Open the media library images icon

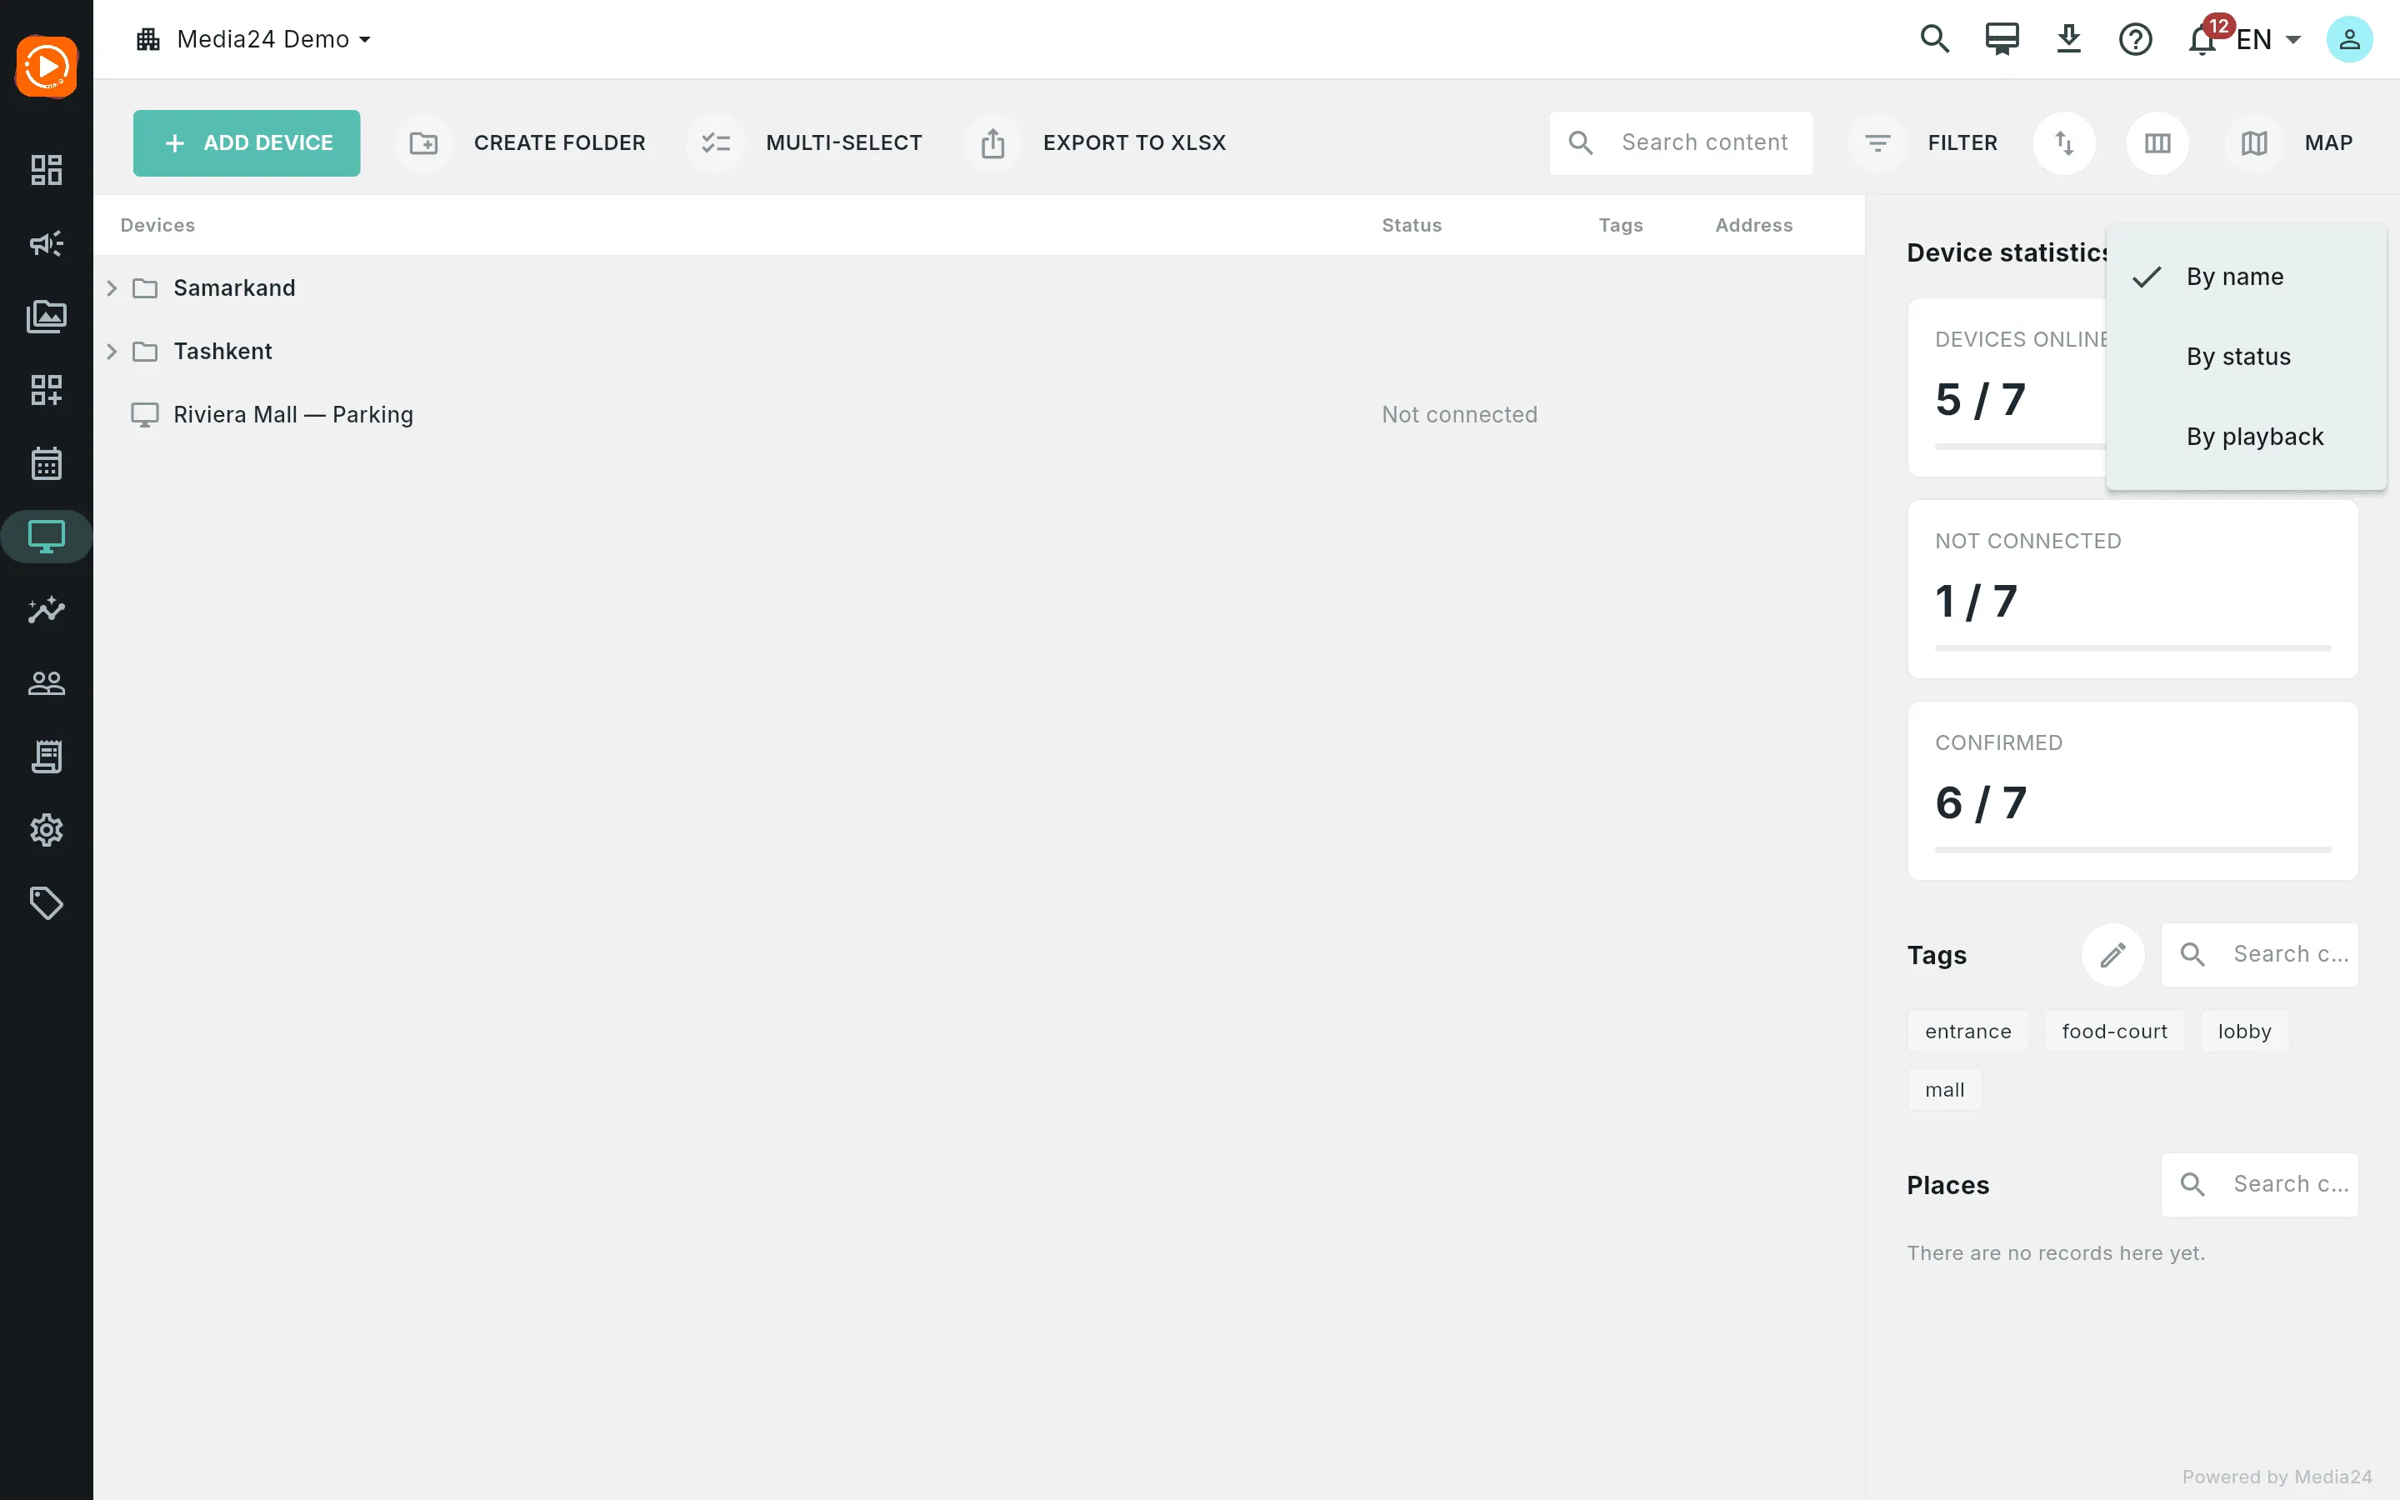click(47, 317)
